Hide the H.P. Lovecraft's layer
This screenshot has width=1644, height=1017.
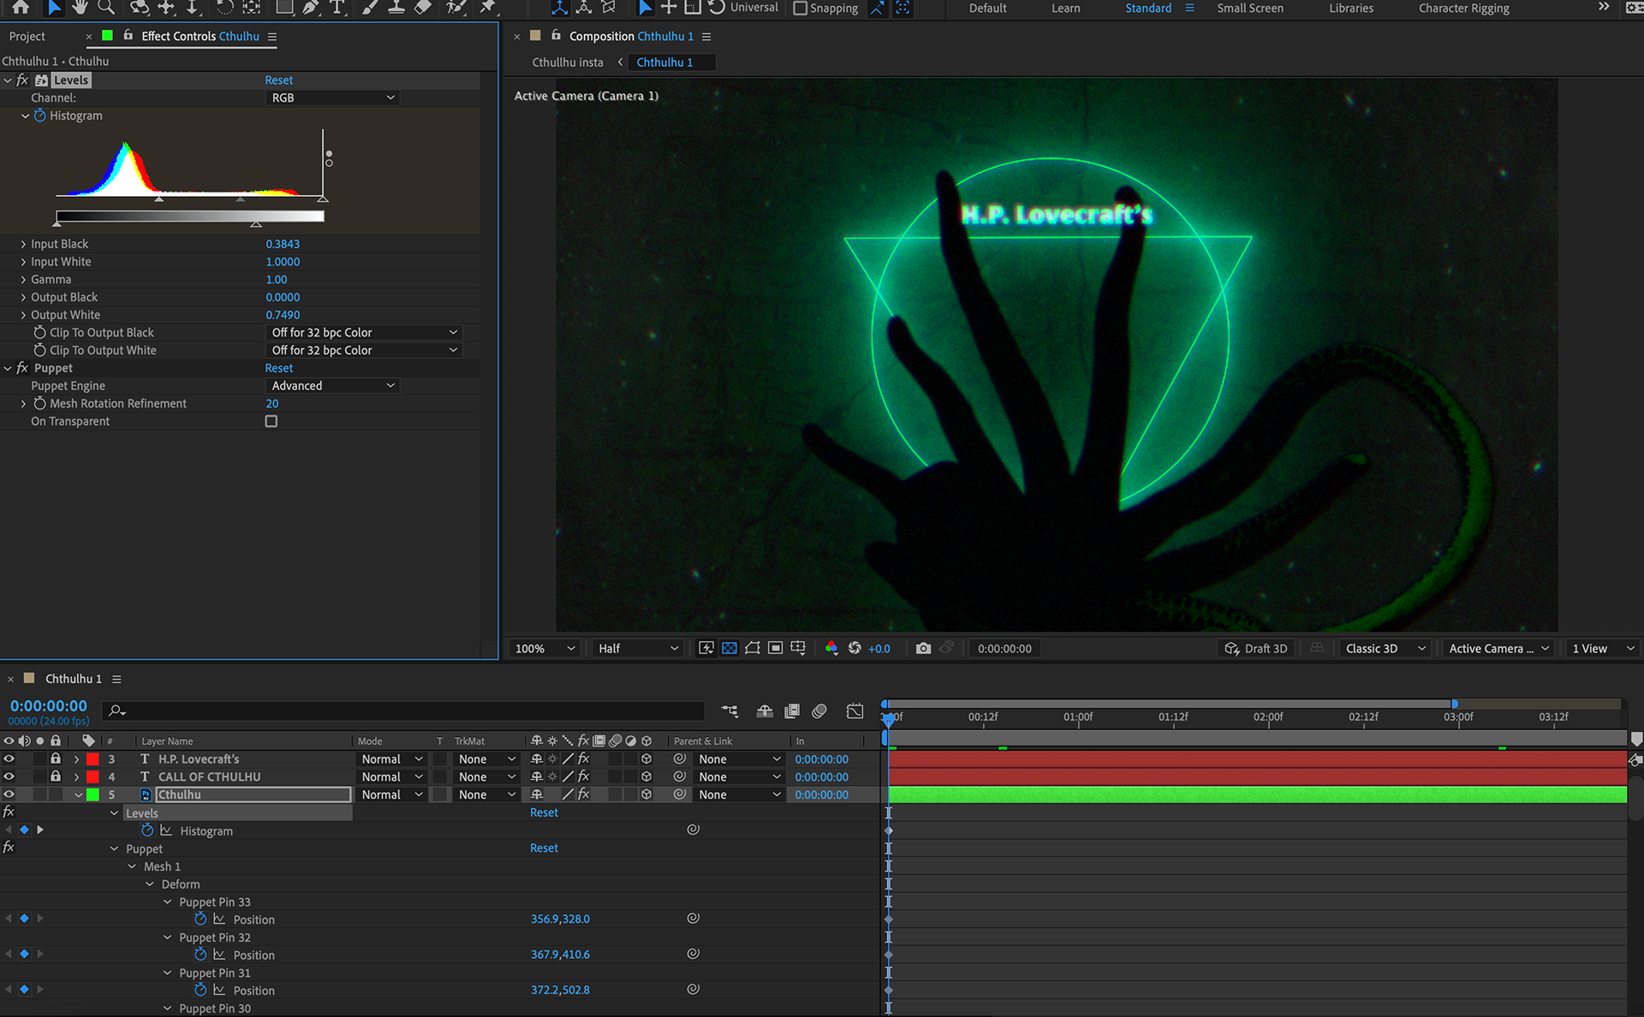coord(9,758)
